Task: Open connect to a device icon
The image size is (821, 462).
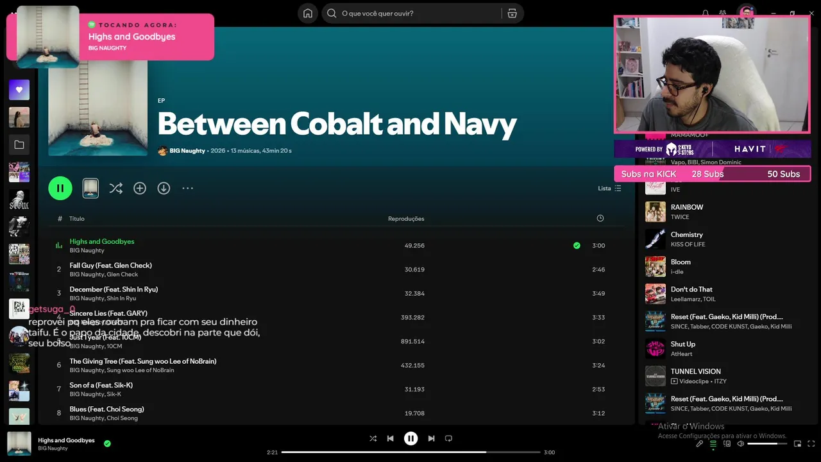Action: tap(727, 443)
